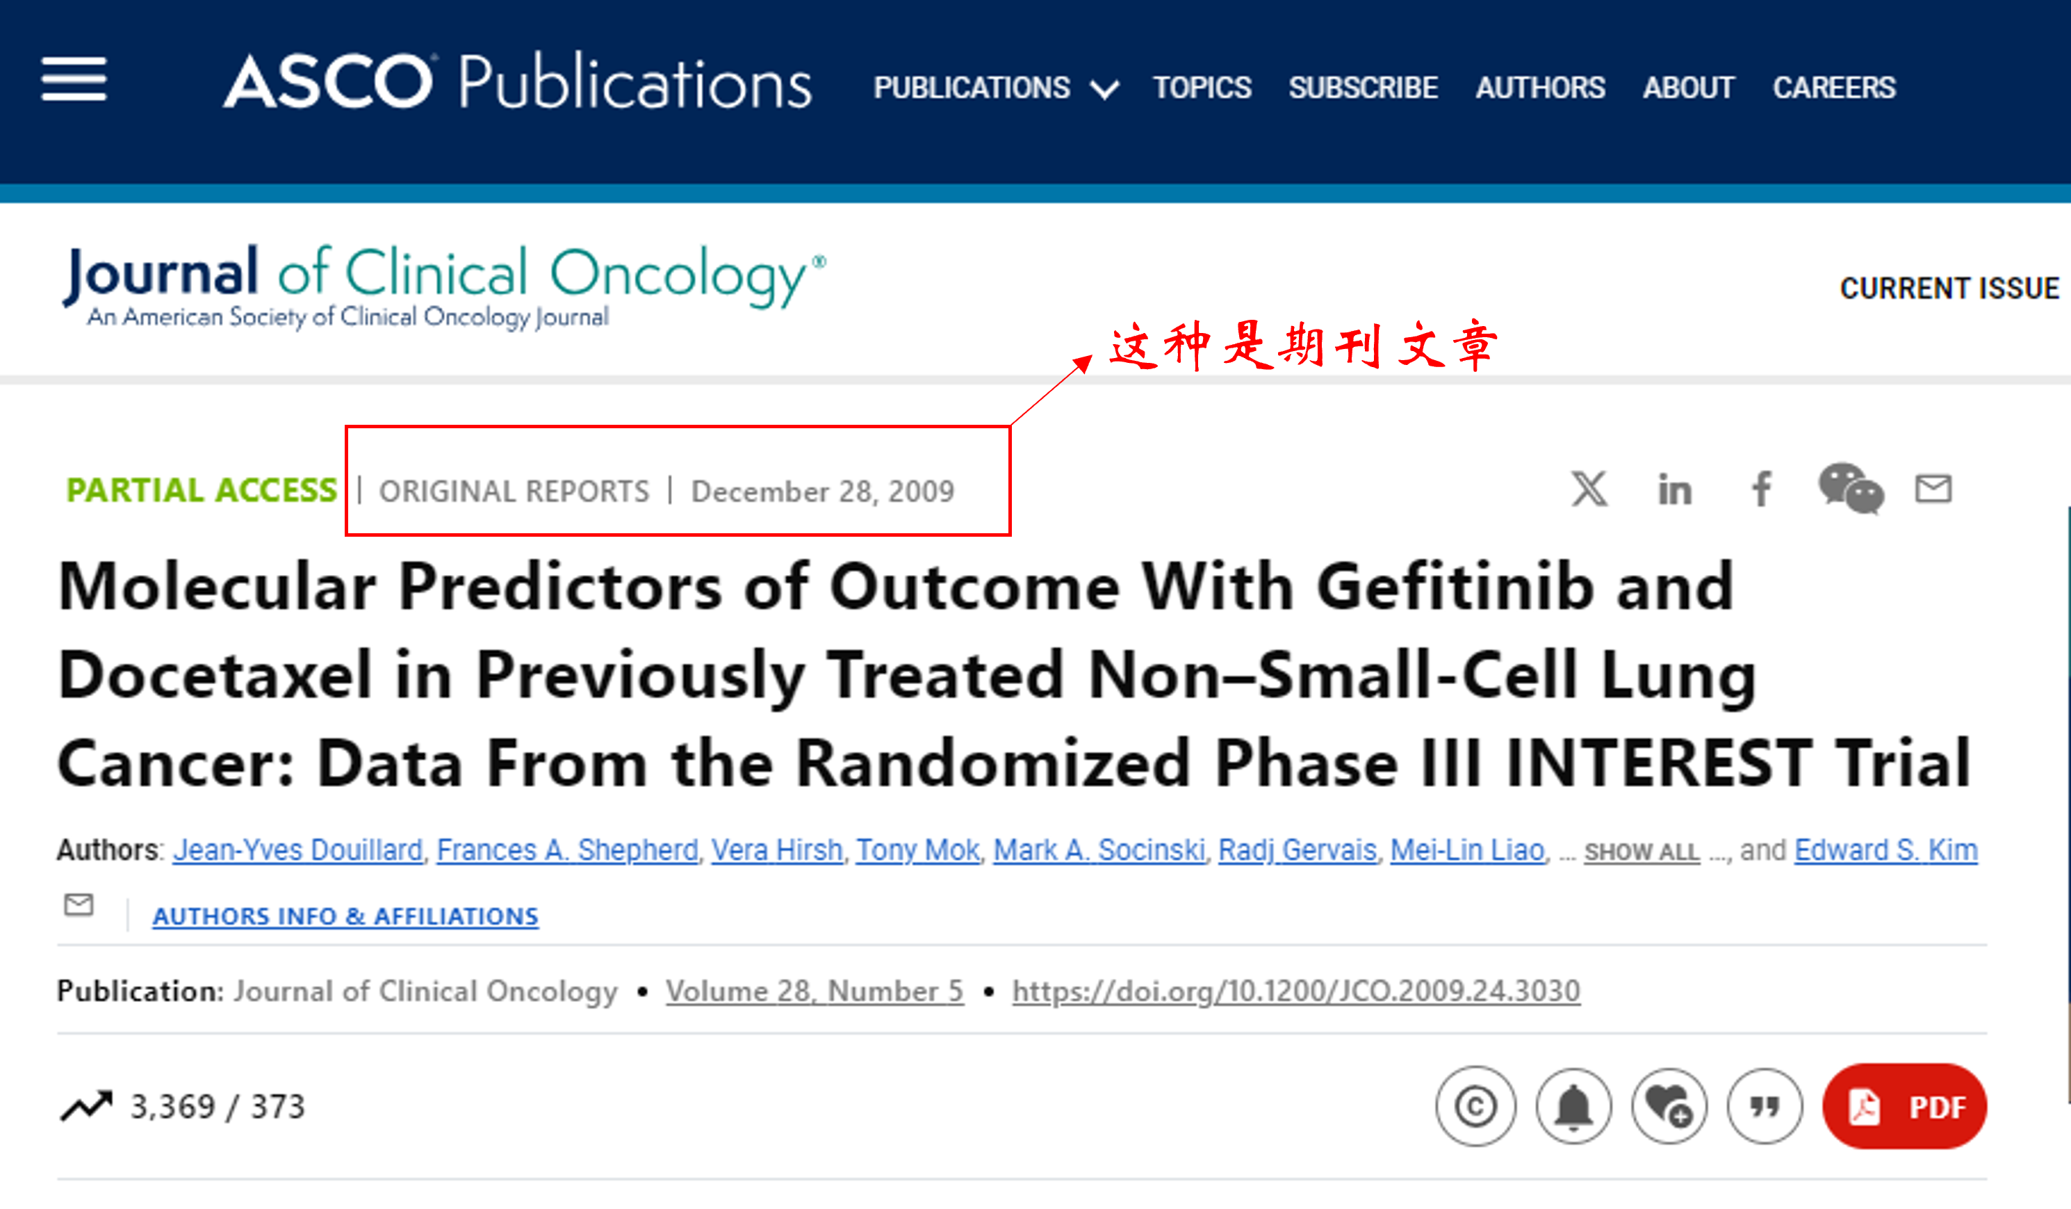This screenshot has width=2071, height=1209.
Task: Open the Volume 28, Number 5 issue link
Action: 814,991
